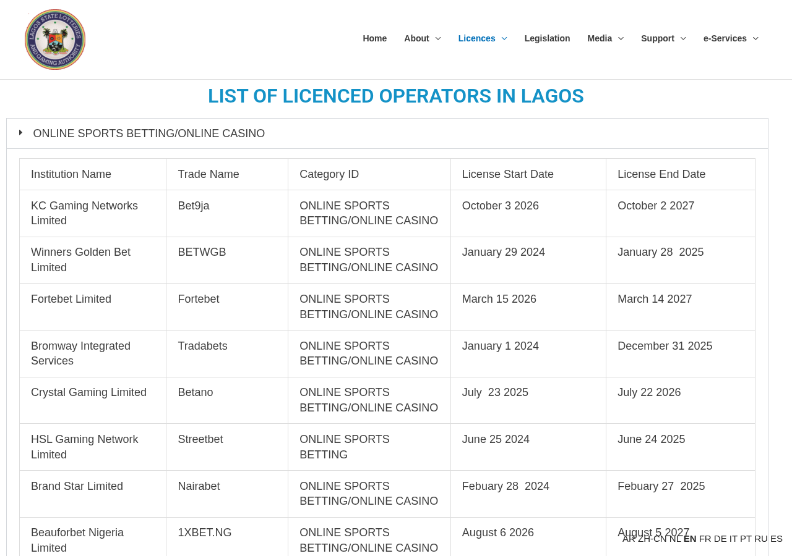Switch language to Italian (IT)

tap(733, 539)
